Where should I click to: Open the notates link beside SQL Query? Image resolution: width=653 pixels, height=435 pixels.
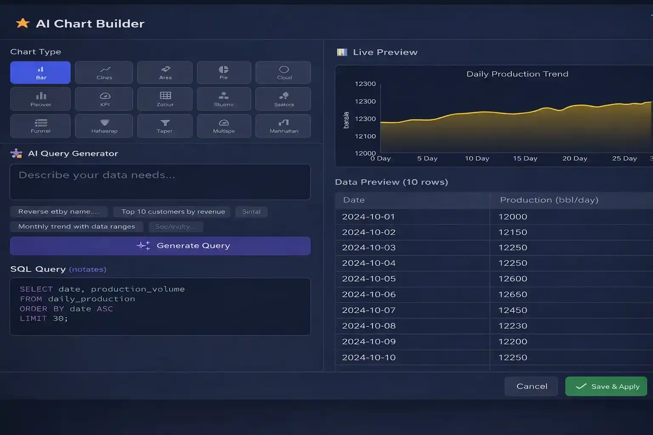pos(88,269)
